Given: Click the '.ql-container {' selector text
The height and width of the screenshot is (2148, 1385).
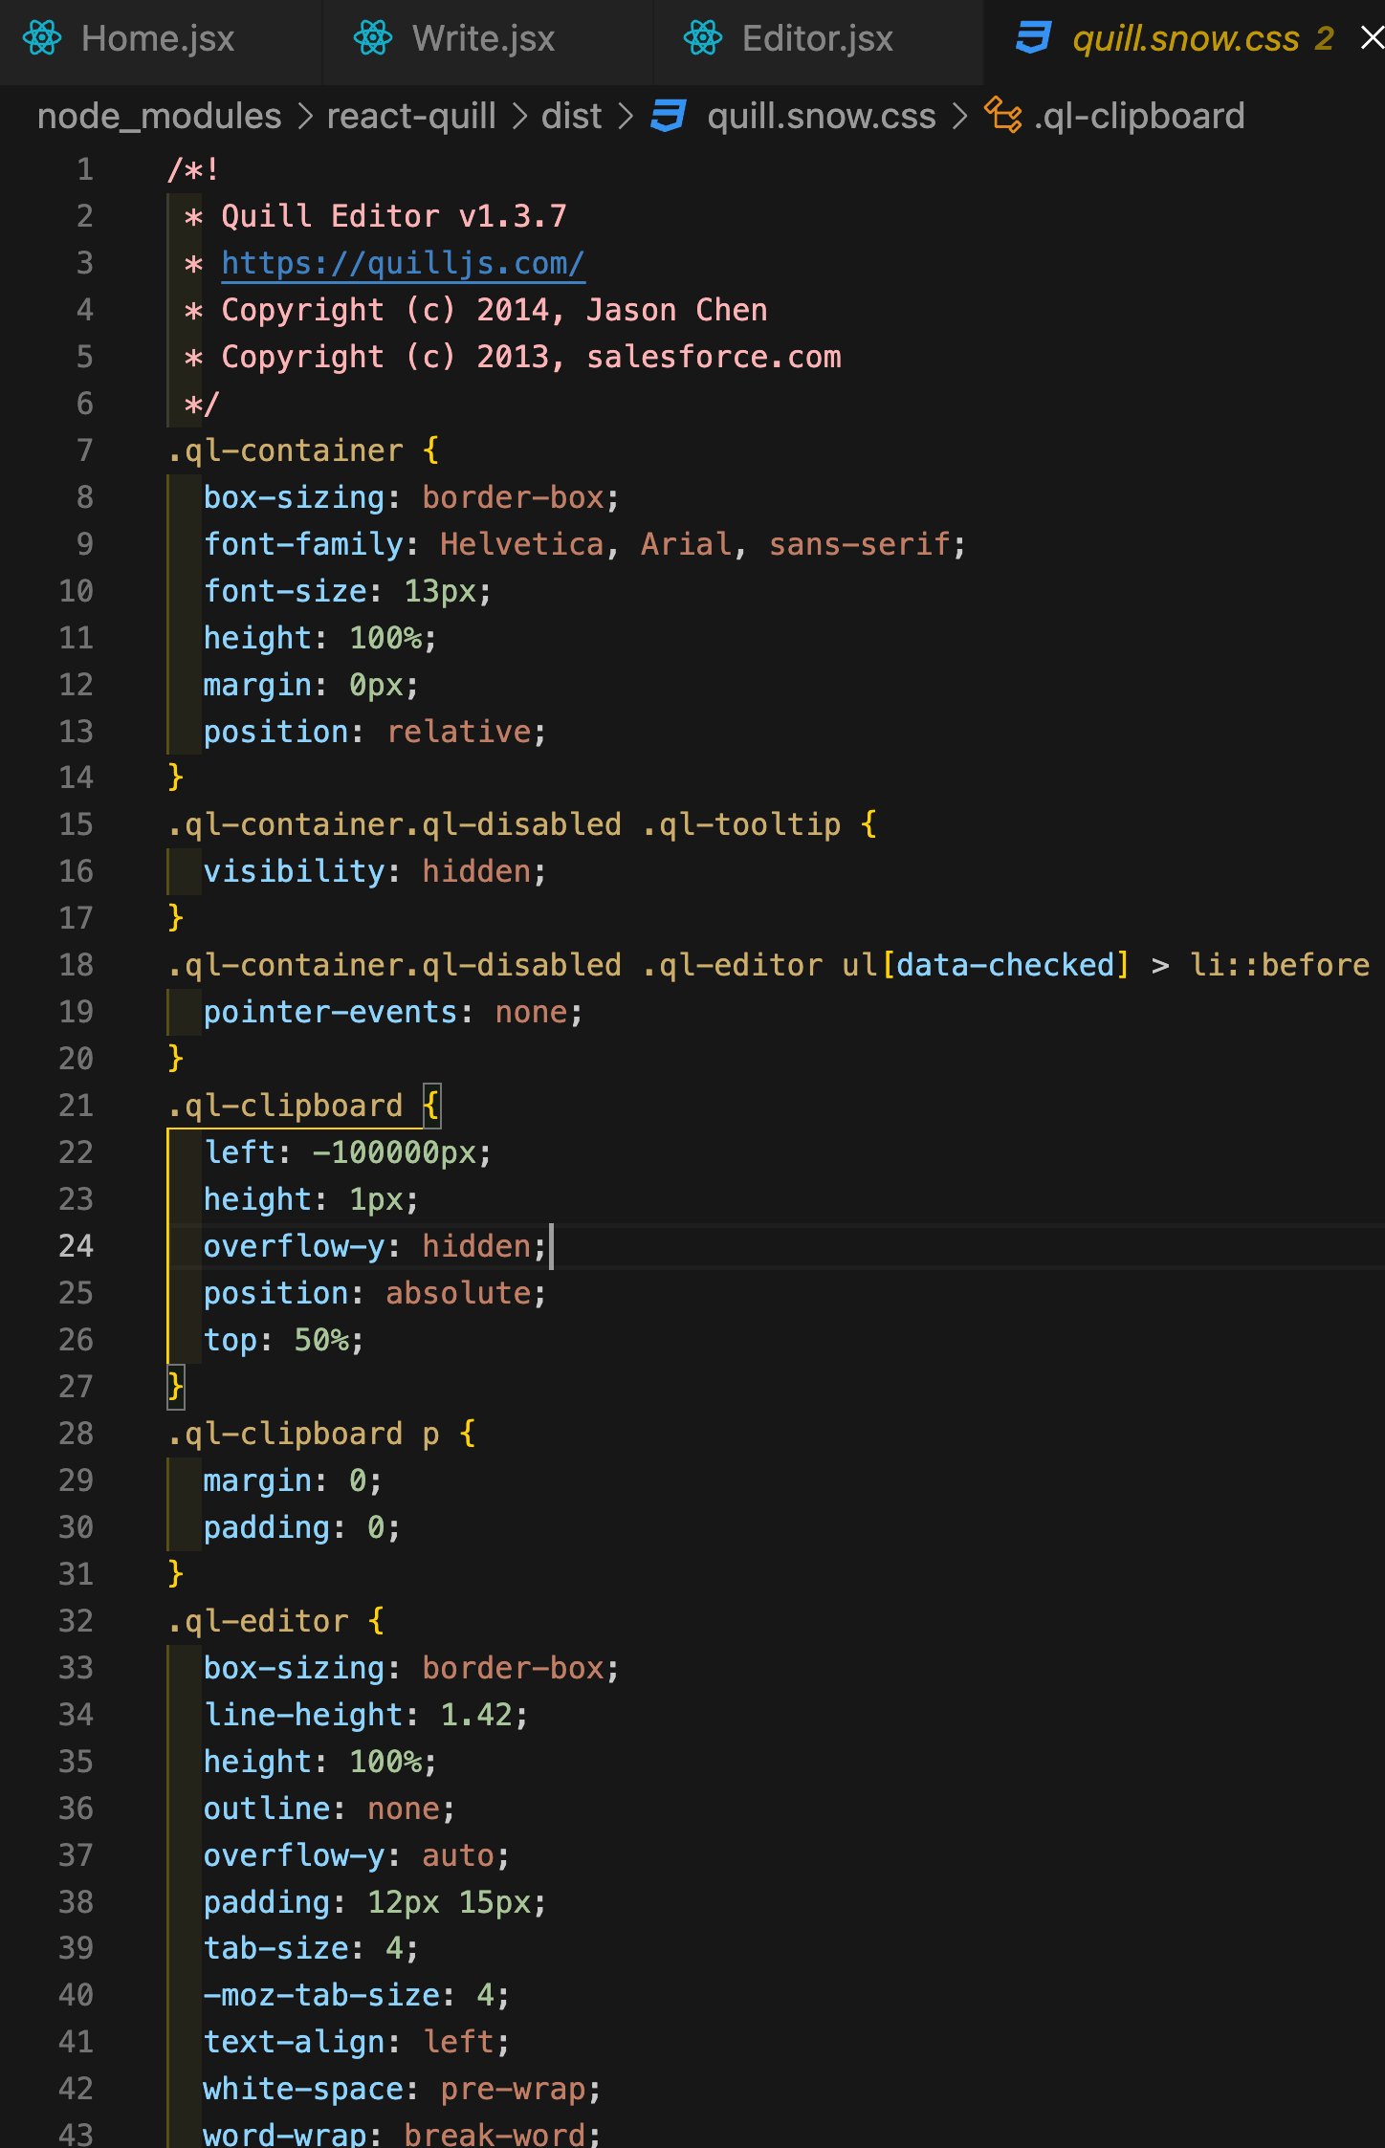Looking at the screenshot, I should [303, 450].
